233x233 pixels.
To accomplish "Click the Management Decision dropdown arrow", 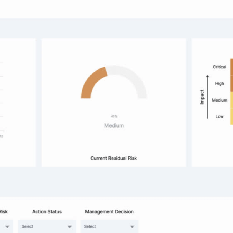I will [132, 226].
